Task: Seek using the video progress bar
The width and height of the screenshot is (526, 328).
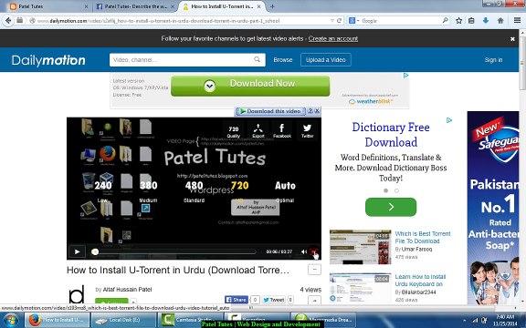Action: coord(174,251)
